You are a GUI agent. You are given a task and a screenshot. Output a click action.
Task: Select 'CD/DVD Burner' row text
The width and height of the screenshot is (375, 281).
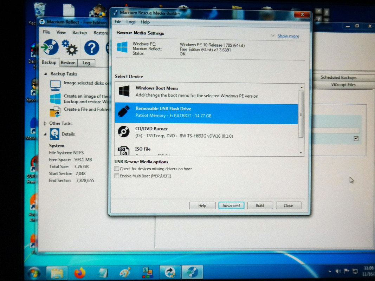pos(151,129)
